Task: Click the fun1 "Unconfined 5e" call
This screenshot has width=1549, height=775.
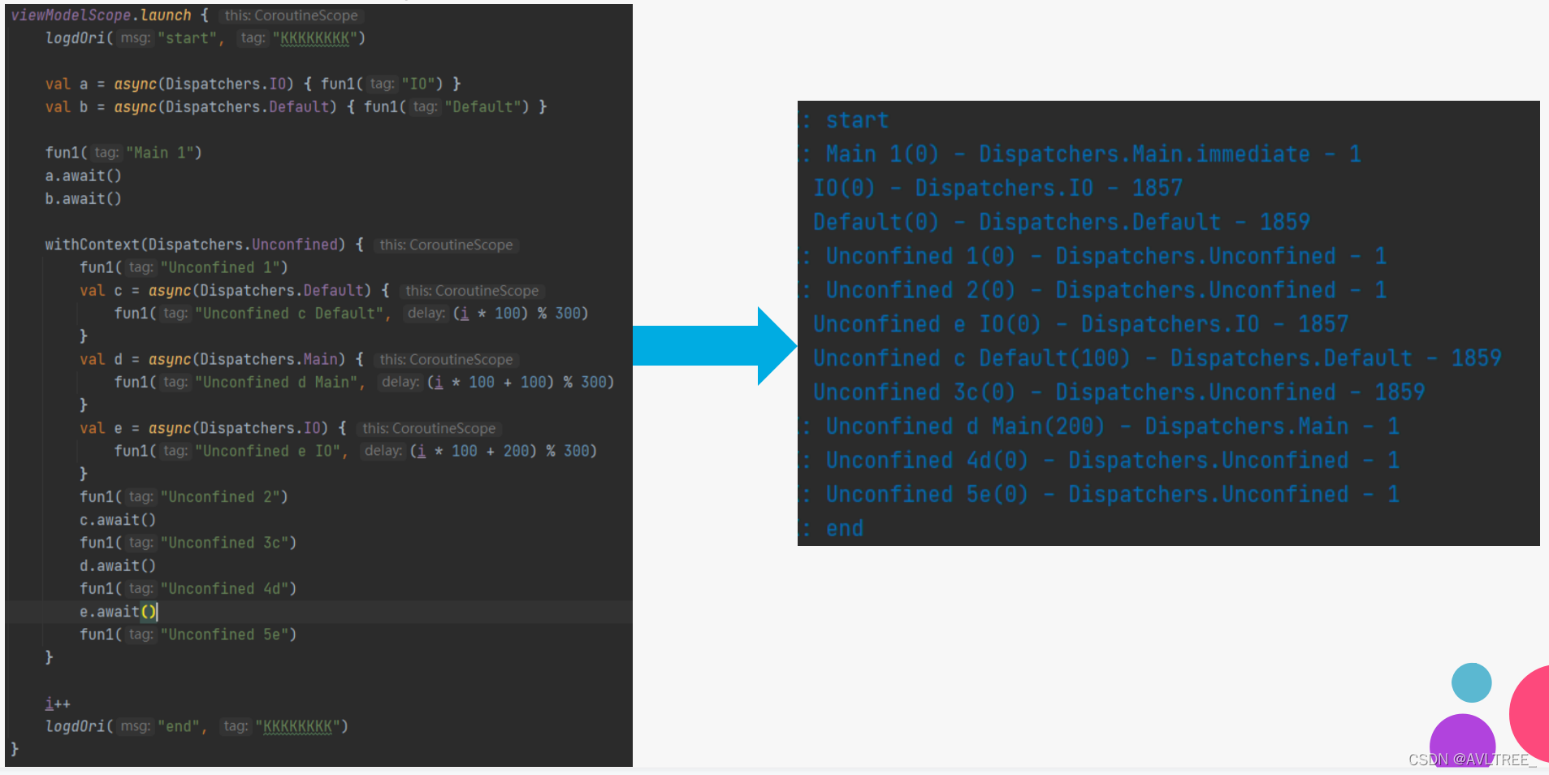Action: pos(188,634)
